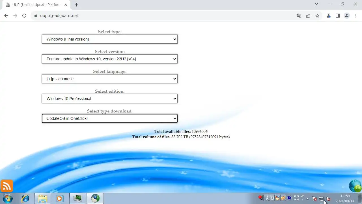This screenshot has height=204, width=362.
Task: Select the UUP (Unified Update Platform) tab
Action: click(x=36, y=5)
